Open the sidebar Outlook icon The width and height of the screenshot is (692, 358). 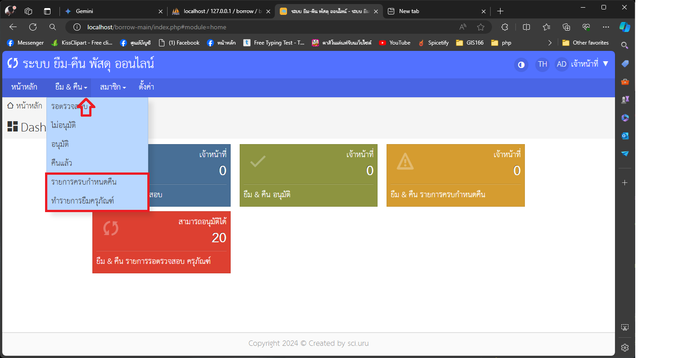(625, 136)
